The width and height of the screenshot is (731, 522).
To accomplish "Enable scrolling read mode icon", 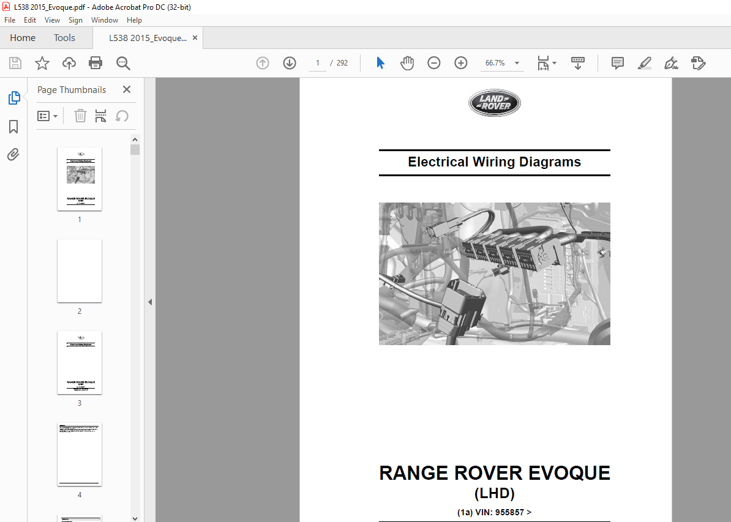I will [577, 63].
